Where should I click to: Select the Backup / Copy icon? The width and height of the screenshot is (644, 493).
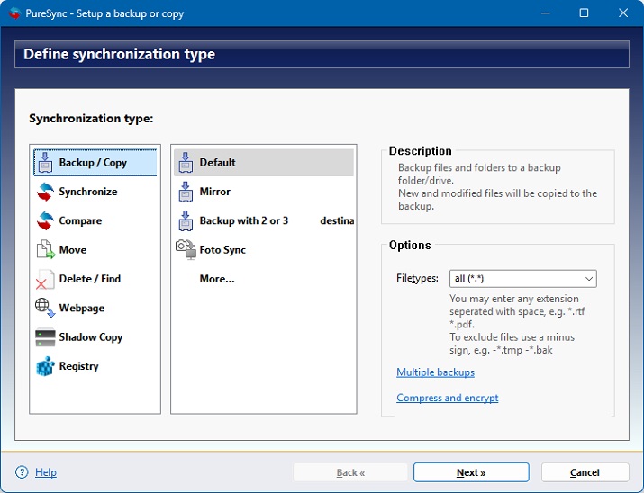tap(45, 163)
